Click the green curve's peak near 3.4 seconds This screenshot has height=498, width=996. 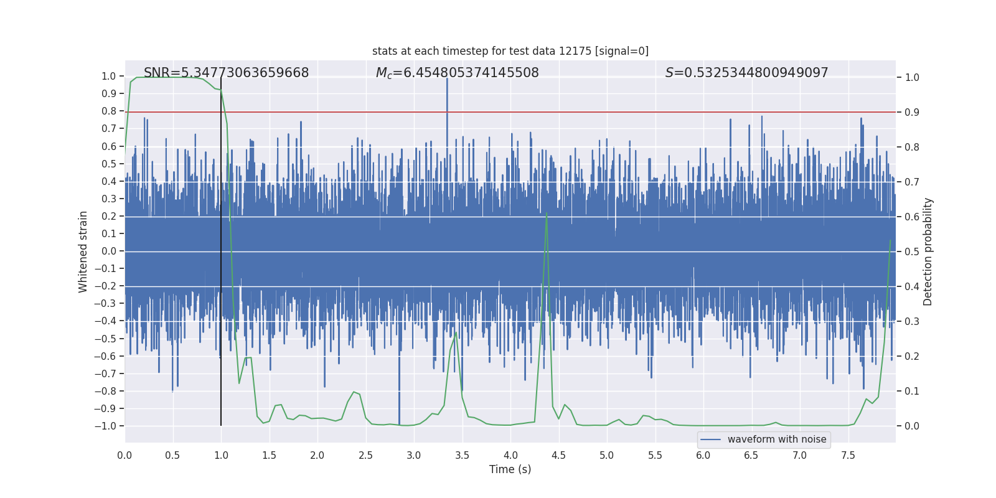click(x=456, y=333)
